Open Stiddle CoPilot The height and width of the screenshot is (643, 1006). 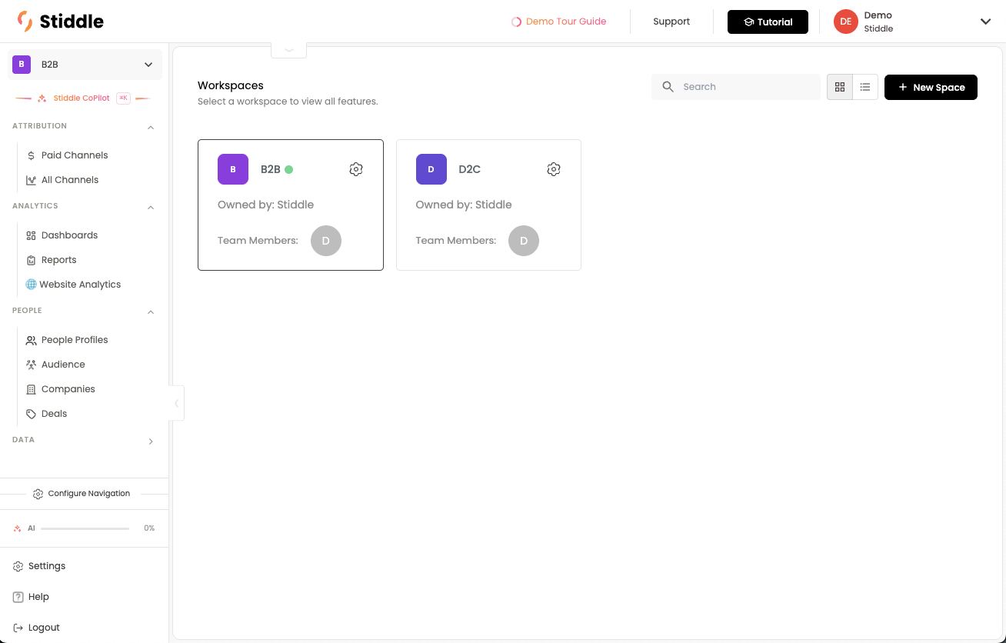(82, 98)
